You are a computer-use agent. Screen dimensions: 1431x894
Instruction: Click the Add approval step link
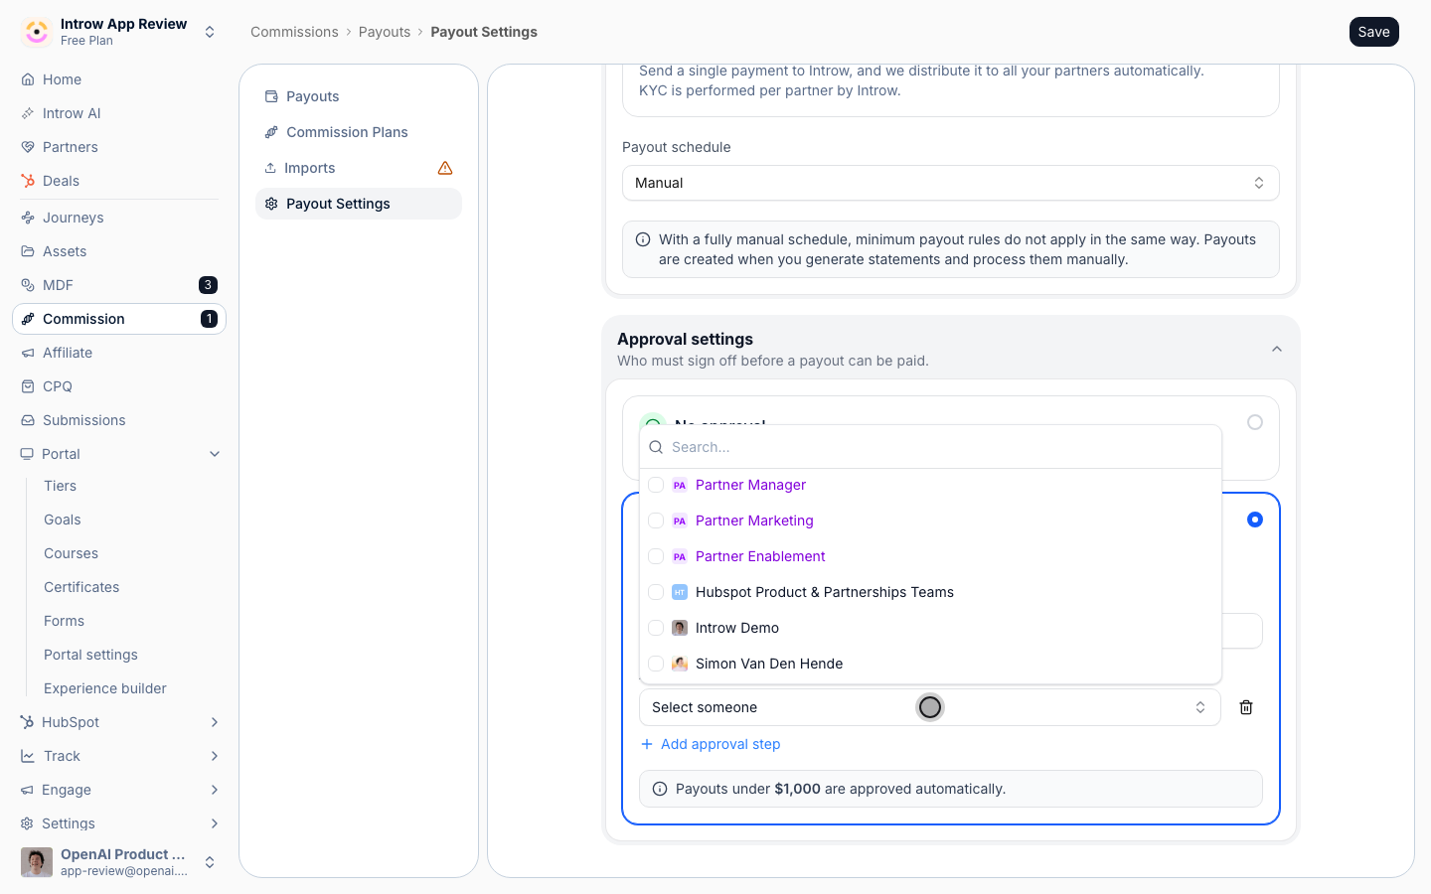(711, 744)
